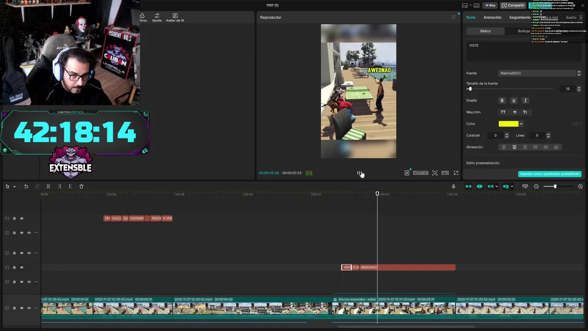Adjust the timeline zoom slider
The height and width of the screenshot is (331, 588).
point(555,186)
